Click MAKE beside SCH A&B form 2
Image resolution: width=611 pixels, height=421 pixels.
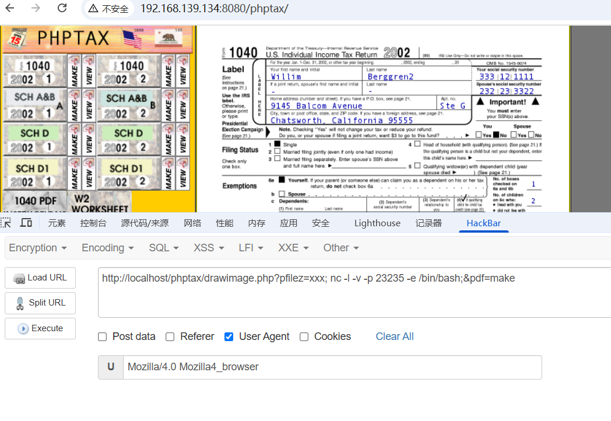(168, 105)
